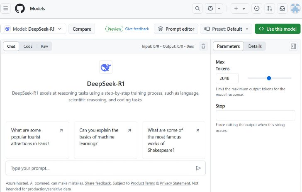The height and width of the screenshot is (192, 302).
Task: Click Use this model button
Action: point(278,29)
